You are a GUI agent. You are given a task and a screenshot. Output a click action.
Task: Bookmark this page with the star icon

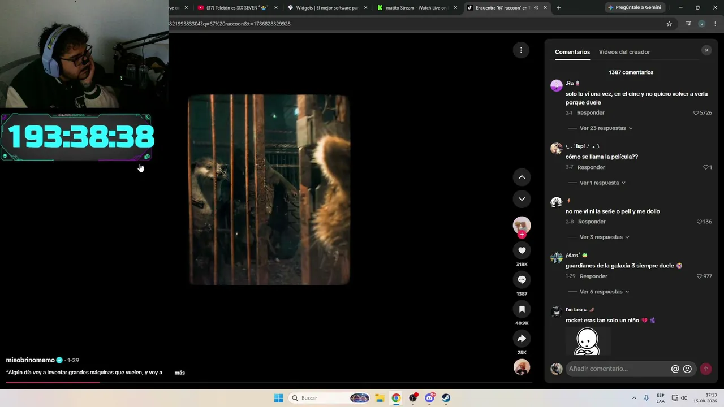coord(669,24)
